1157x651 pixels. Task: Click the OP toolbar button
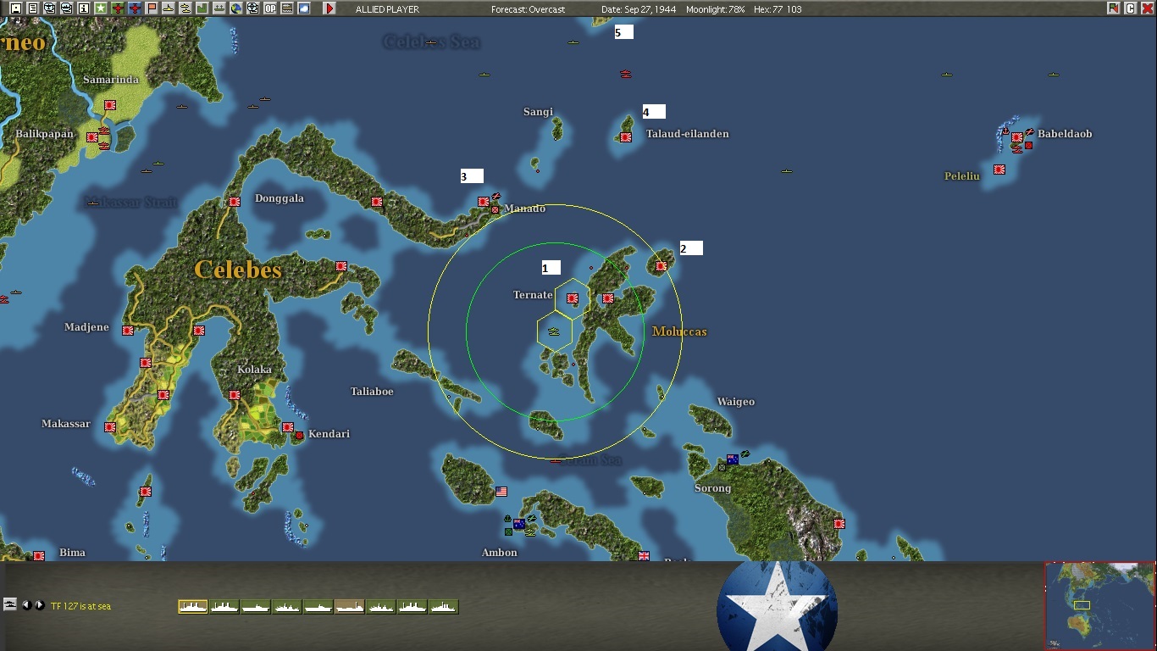269,8
